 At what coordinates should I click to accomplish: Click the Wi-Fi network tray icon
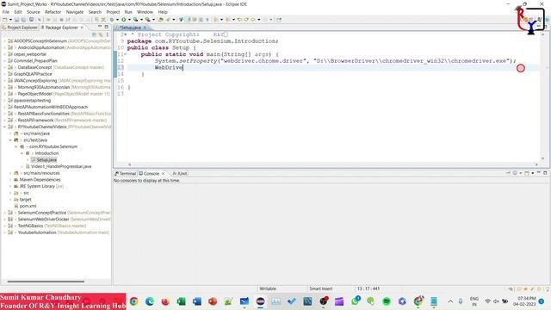click(x=488, y=301)
